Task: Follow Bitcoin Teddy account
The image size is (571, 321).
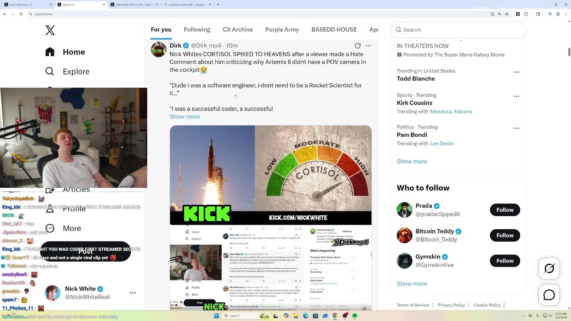Action: click(505, 235)
